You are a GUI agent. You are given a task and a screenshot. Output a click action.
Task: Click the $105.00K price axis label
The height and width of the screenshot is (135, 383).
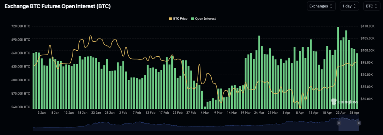coord(367,38)
